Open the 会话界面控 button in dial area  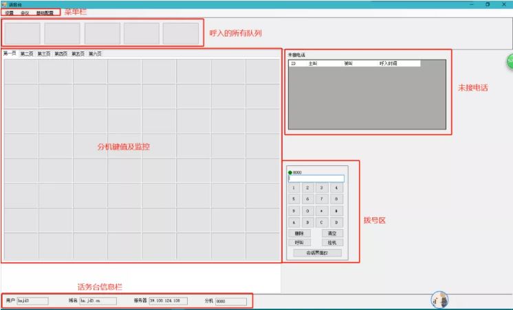point(316,252)
